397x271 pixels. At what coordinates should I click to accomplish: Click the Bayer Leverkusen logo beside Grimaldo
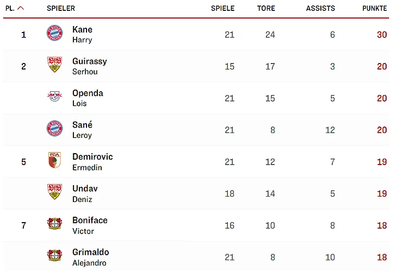pyautogui.click(x=54, y=256)
